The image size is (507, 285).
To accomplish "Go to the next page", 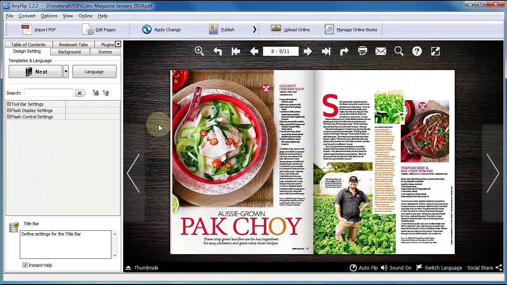I will [308, 51].
